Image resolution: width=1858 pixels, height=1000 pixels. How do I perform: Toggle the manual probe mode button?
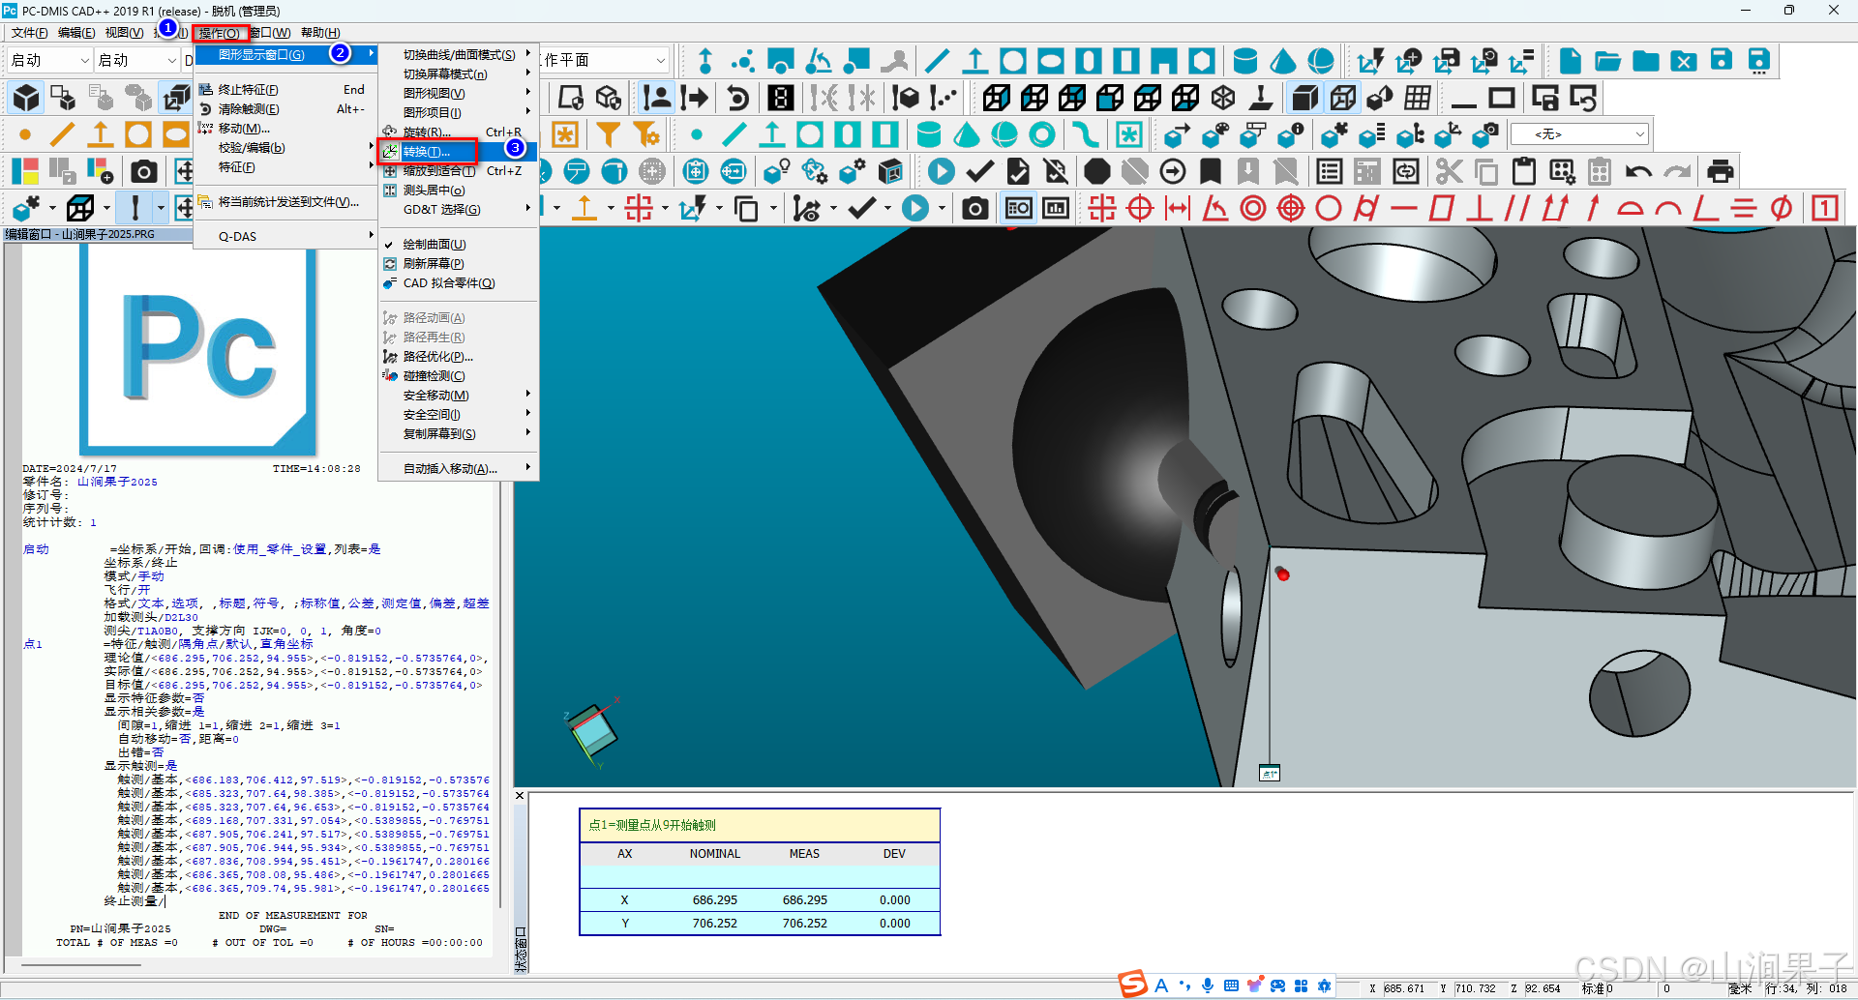pos(657,98)
